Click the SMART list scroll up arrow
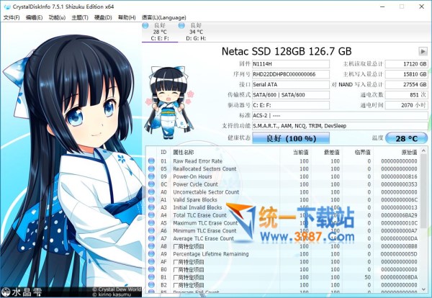The height and width of the screenshot is (298, 432). tap(424, 150)
